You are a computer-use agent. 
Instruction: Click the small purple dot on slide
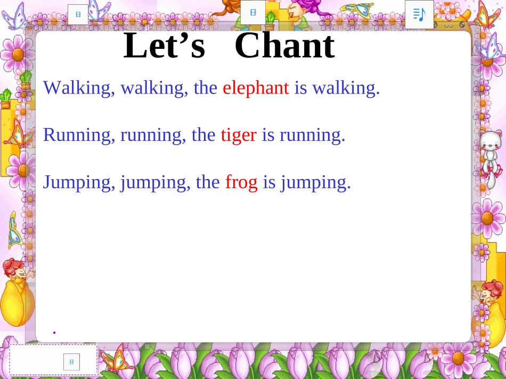[54, 332]
